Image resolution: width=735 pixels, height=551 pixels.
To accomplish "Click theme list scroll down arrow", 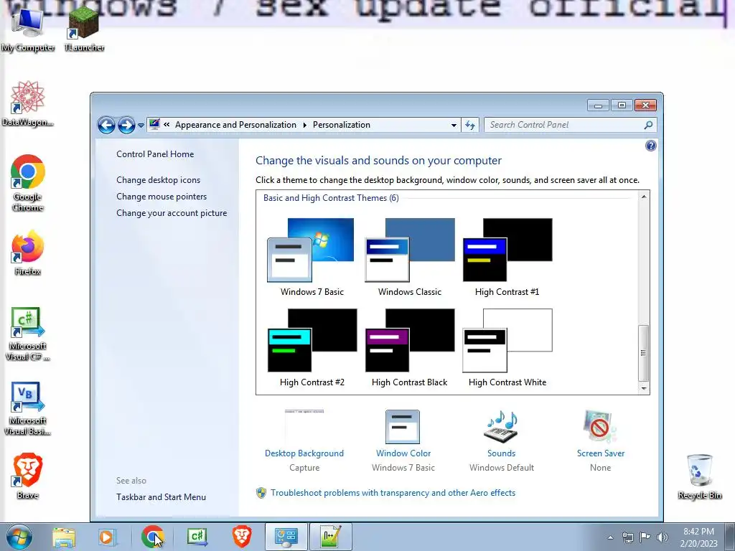I will [644, 388].
